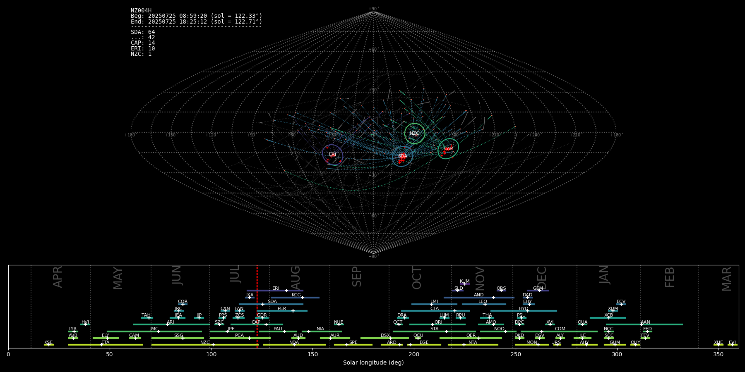Viewport: 745px width, 372px height.
Task: Select the NTA shower bar in the timeline
Action: tap(473, 345)
